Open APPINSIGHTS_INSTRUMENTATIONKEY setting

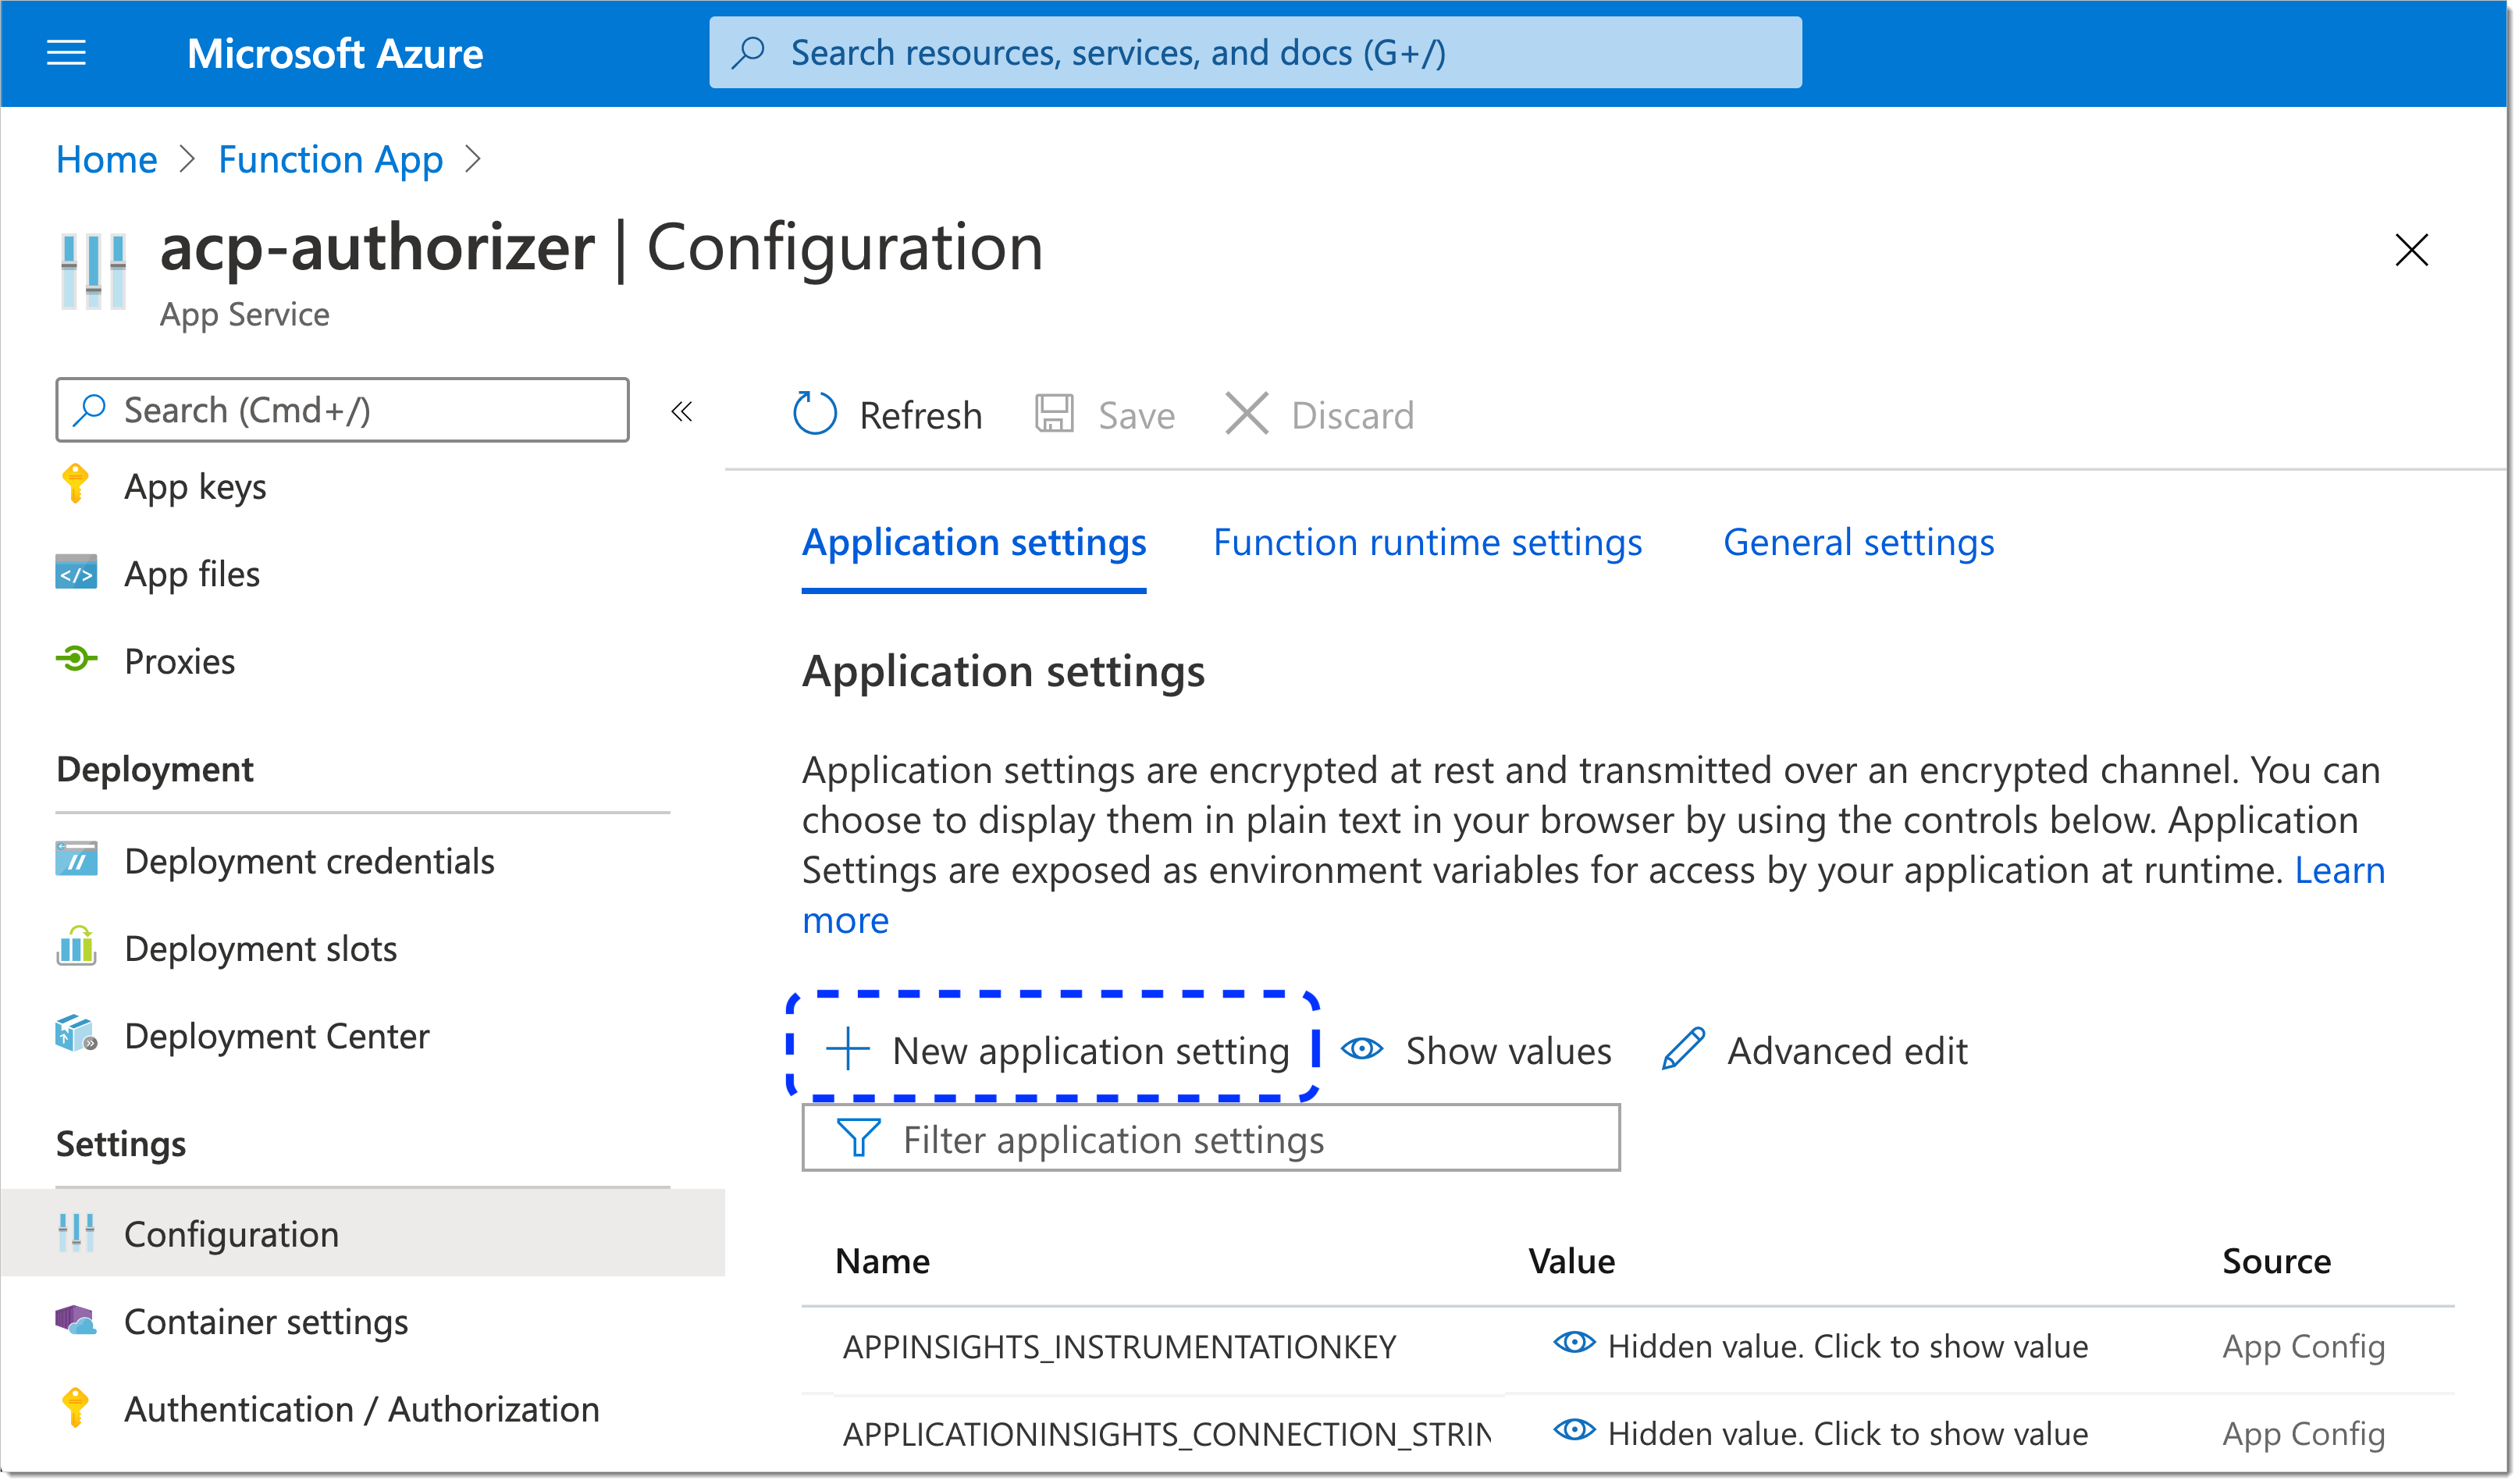1120,1349
